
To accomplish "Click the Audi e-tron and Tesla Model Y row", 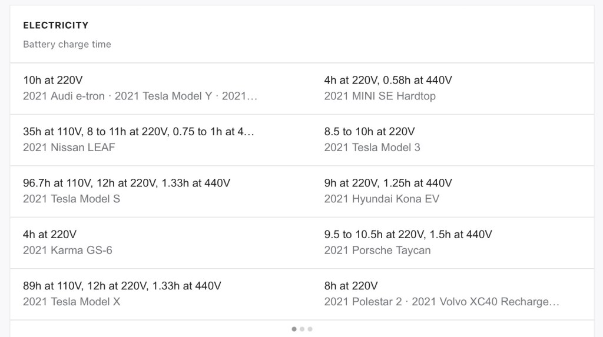I will pos(140,96).
